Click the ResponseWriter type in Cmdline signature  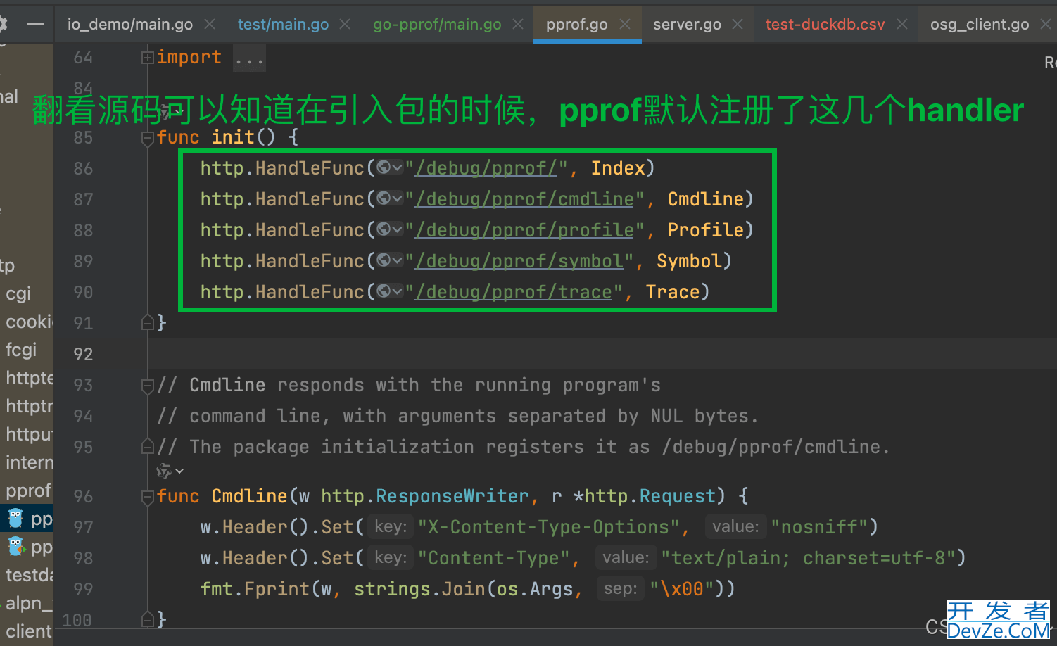[x=452, y=496]
